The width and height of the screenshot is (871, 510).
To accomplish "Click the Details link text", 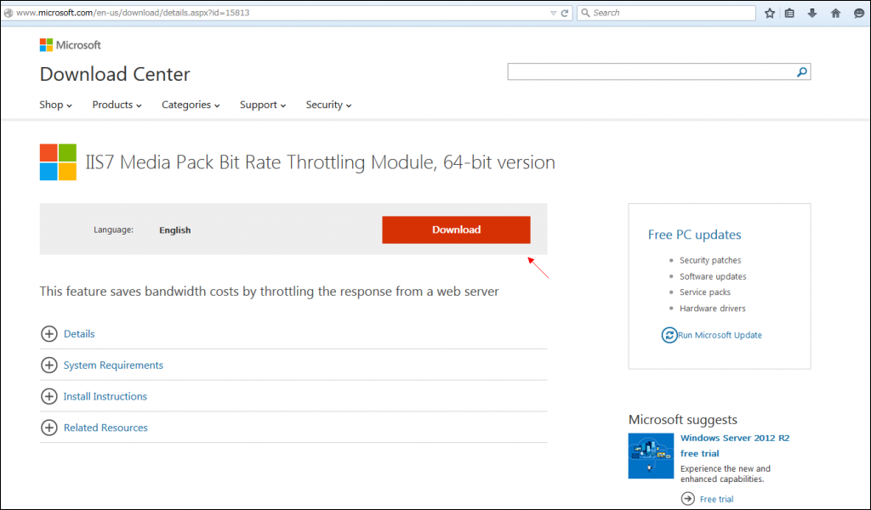I will click(x=79, y=333).
